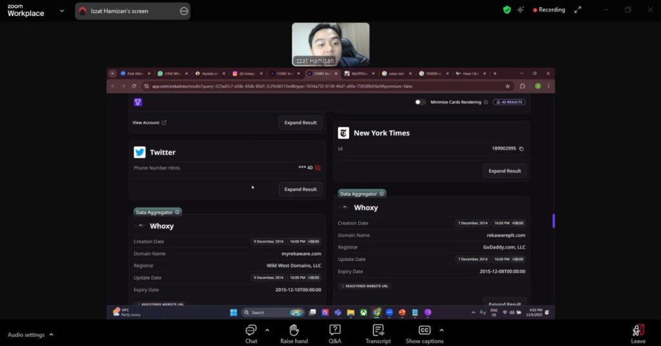The image size is (661, 346).
Task: Open browser extensions puzzle icon
Action: (522, 86)
